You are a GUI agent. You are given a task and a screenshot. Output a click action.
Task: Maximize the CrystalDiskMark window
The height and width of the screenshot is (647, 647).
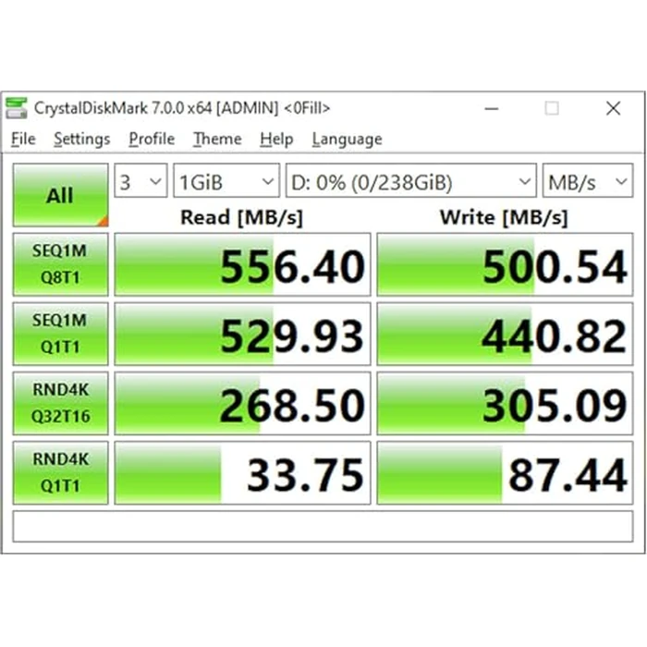coord(552,108)
